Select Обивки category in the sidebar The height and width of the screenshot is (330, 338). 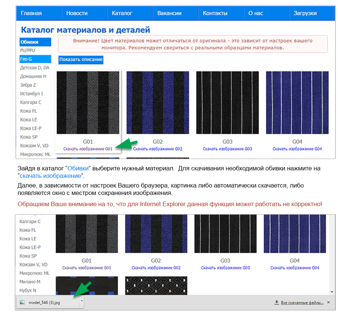29,42
